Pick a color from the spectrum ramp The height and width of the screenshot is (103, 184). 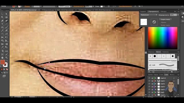tap(163, 38)
